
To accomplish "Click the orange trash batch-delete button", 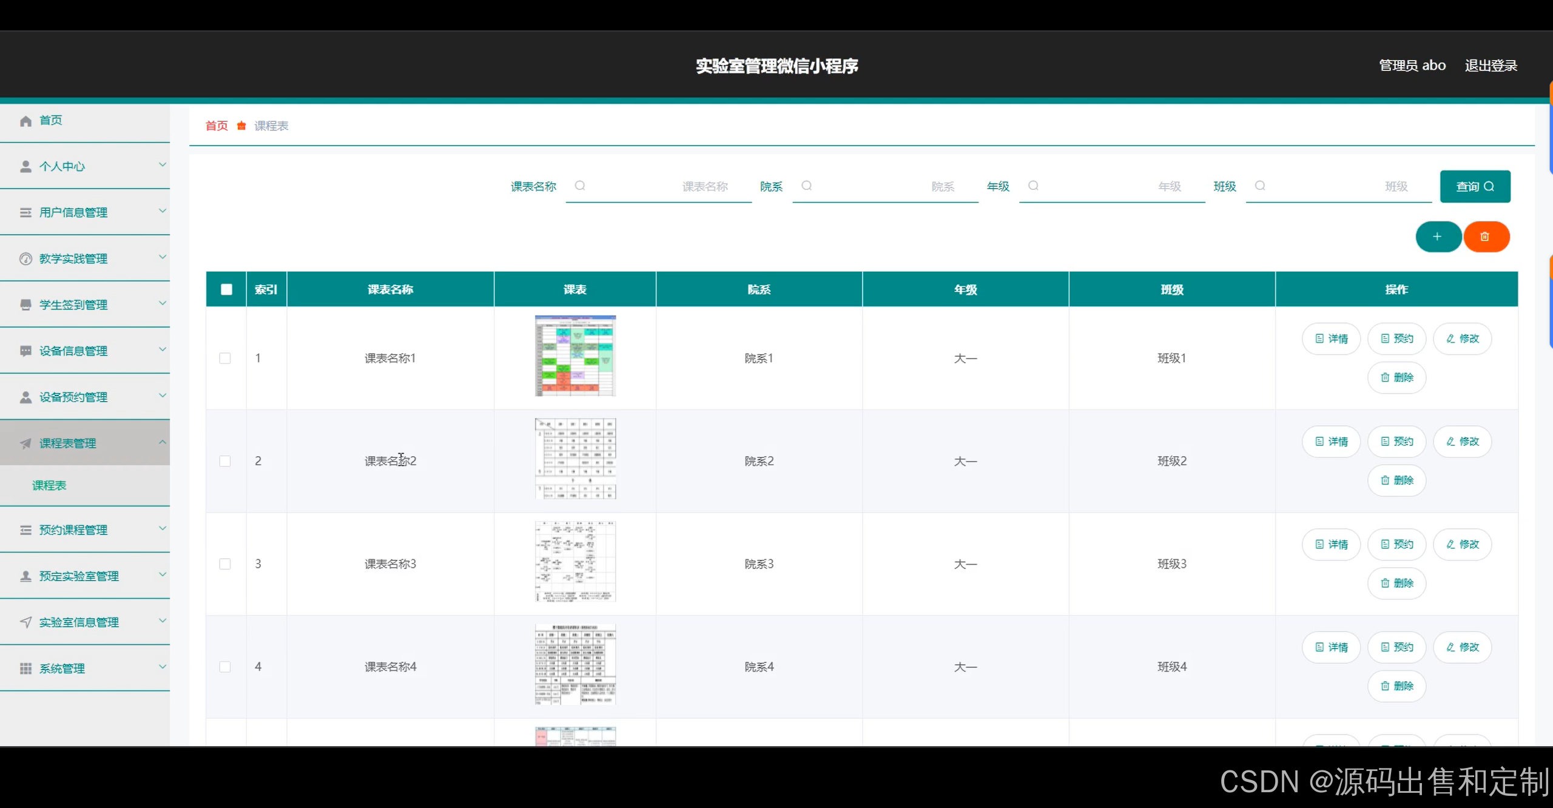I will point(1485,237).
